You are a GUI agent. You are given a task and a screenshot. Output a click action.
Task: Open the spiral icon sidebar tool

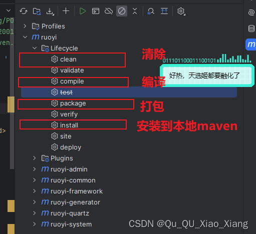251,12
